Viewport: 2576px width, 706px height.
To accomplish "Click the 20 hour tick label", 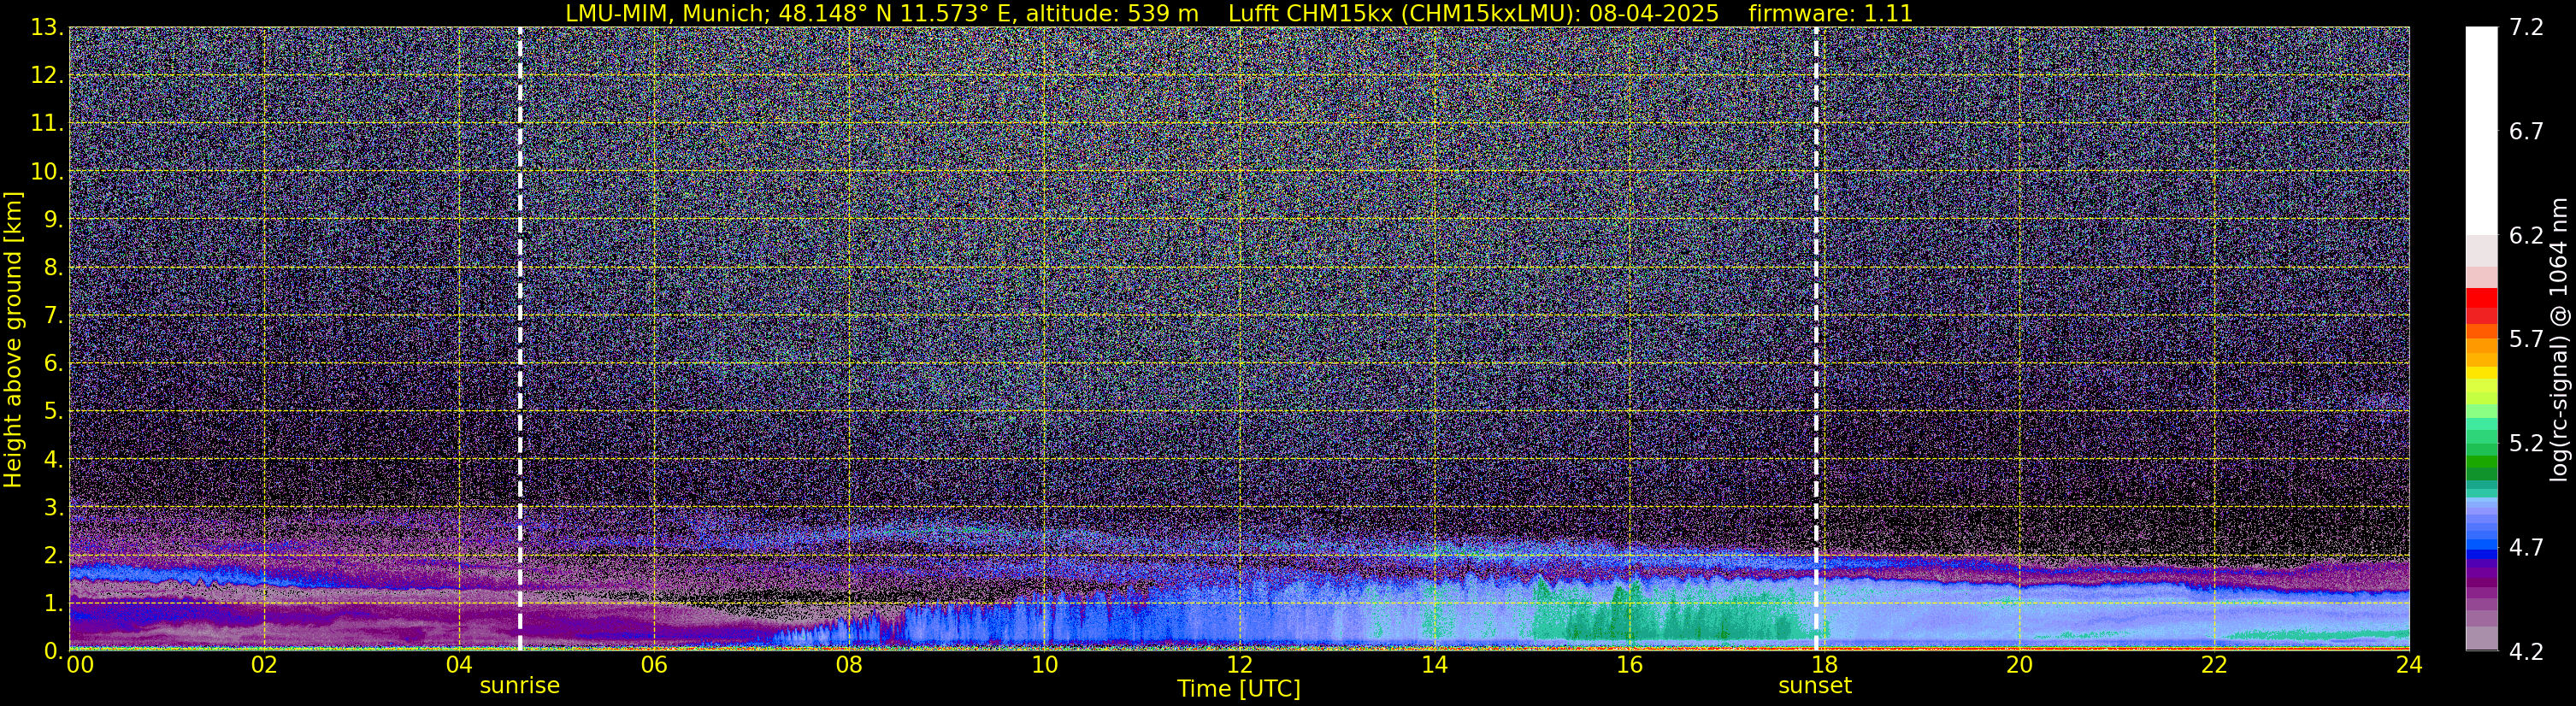I will [2019, 665].
